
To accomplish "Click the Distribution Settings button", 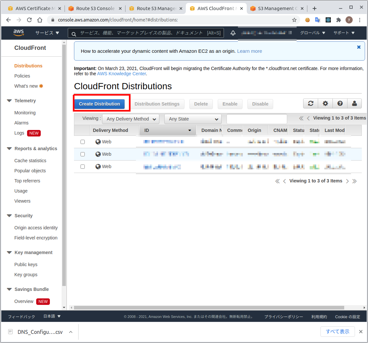I will click(157, 104).
